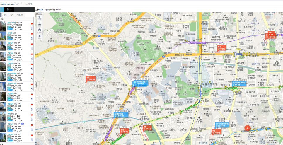Open photo thumbnail of 1,176,782,630 listing
Viewport: 283px width, 145px height.
3,26
